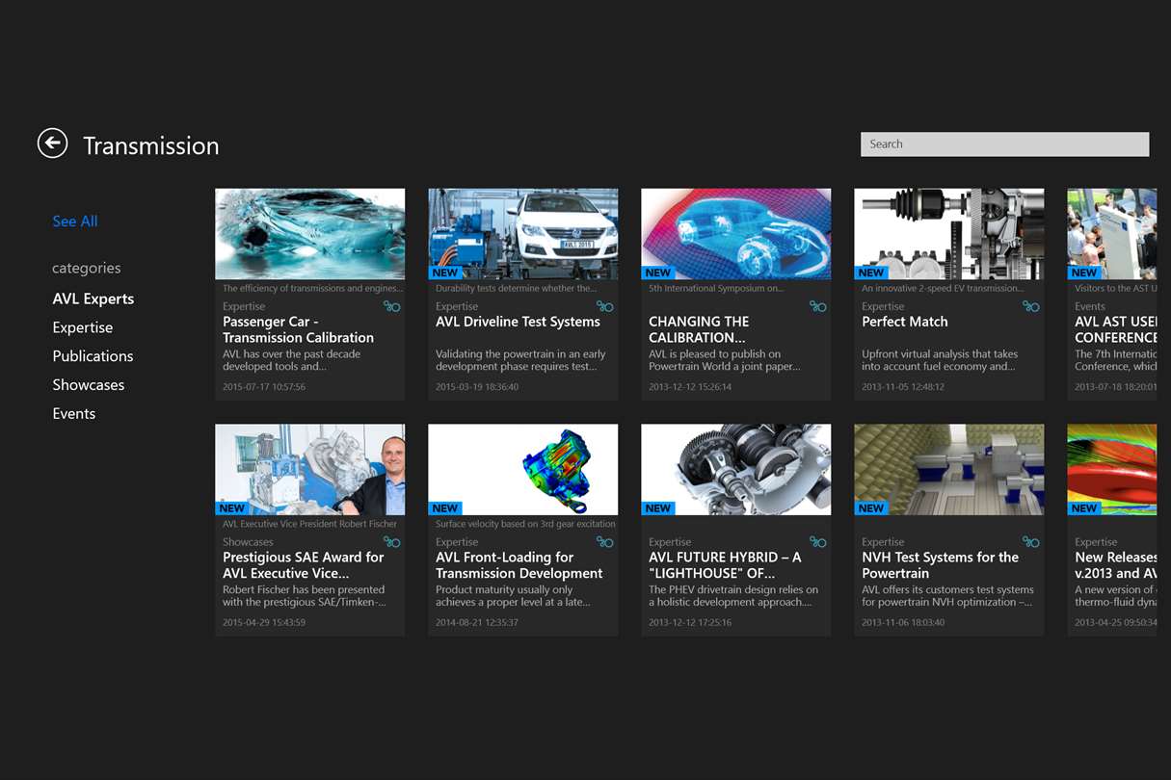Open AVL AST User Conference card
1171x780 pixels.
[1112, 295]
